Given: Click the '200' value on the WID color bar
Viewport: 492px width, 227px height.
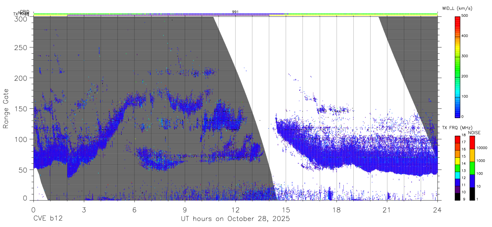Looking at the screenshot, I should (466, 76).
